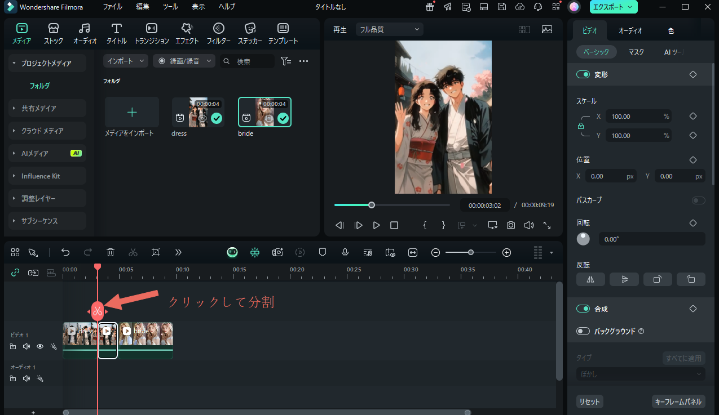
Task: Open the 録画/録音 dropdown
Action: tap(184, 61)
